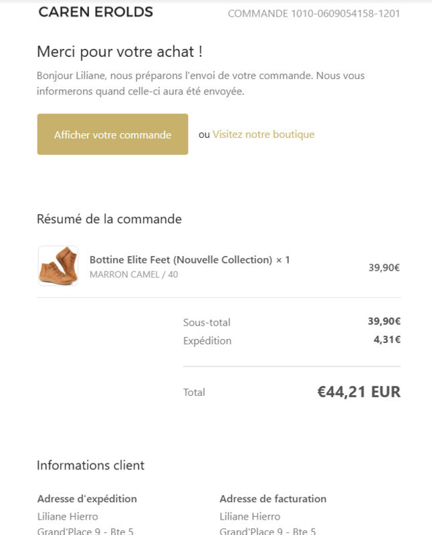Click the Total label
This screenshot has width=432, height=535.
(194, 393)
